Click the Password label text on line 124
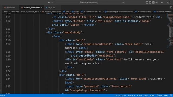 (x=156, y=79)
